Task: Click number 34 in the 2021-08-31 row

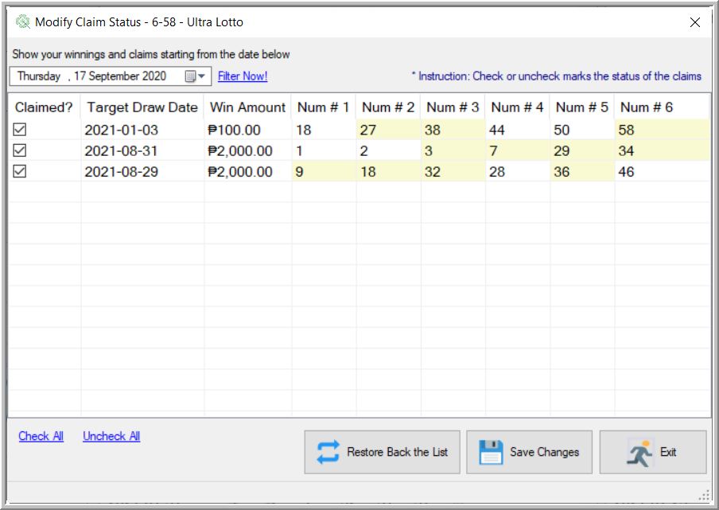Action: pos(663,150)
